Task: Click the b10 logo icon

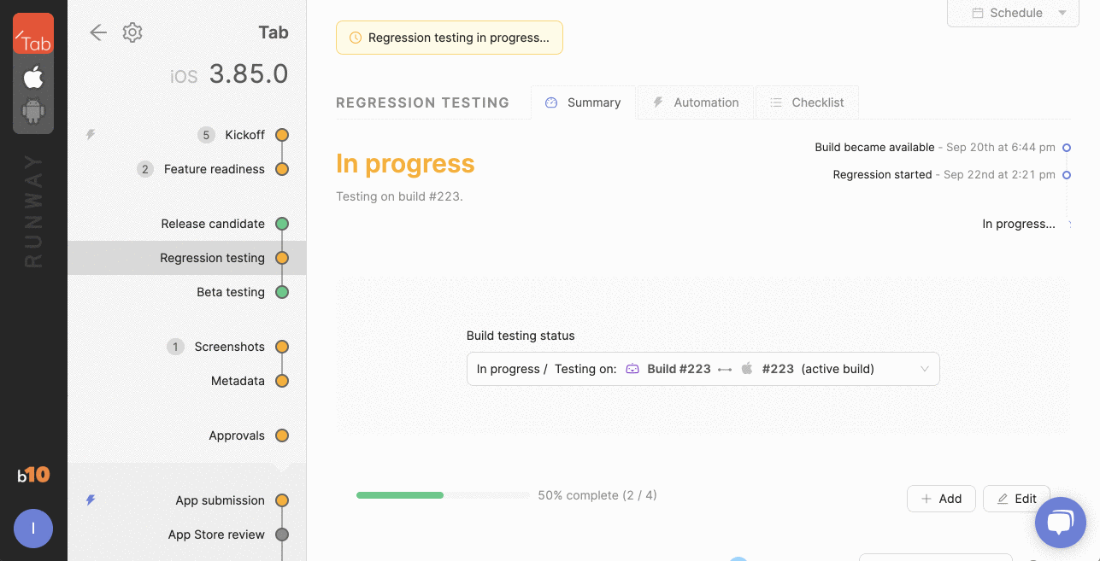Action: (33, 475)
